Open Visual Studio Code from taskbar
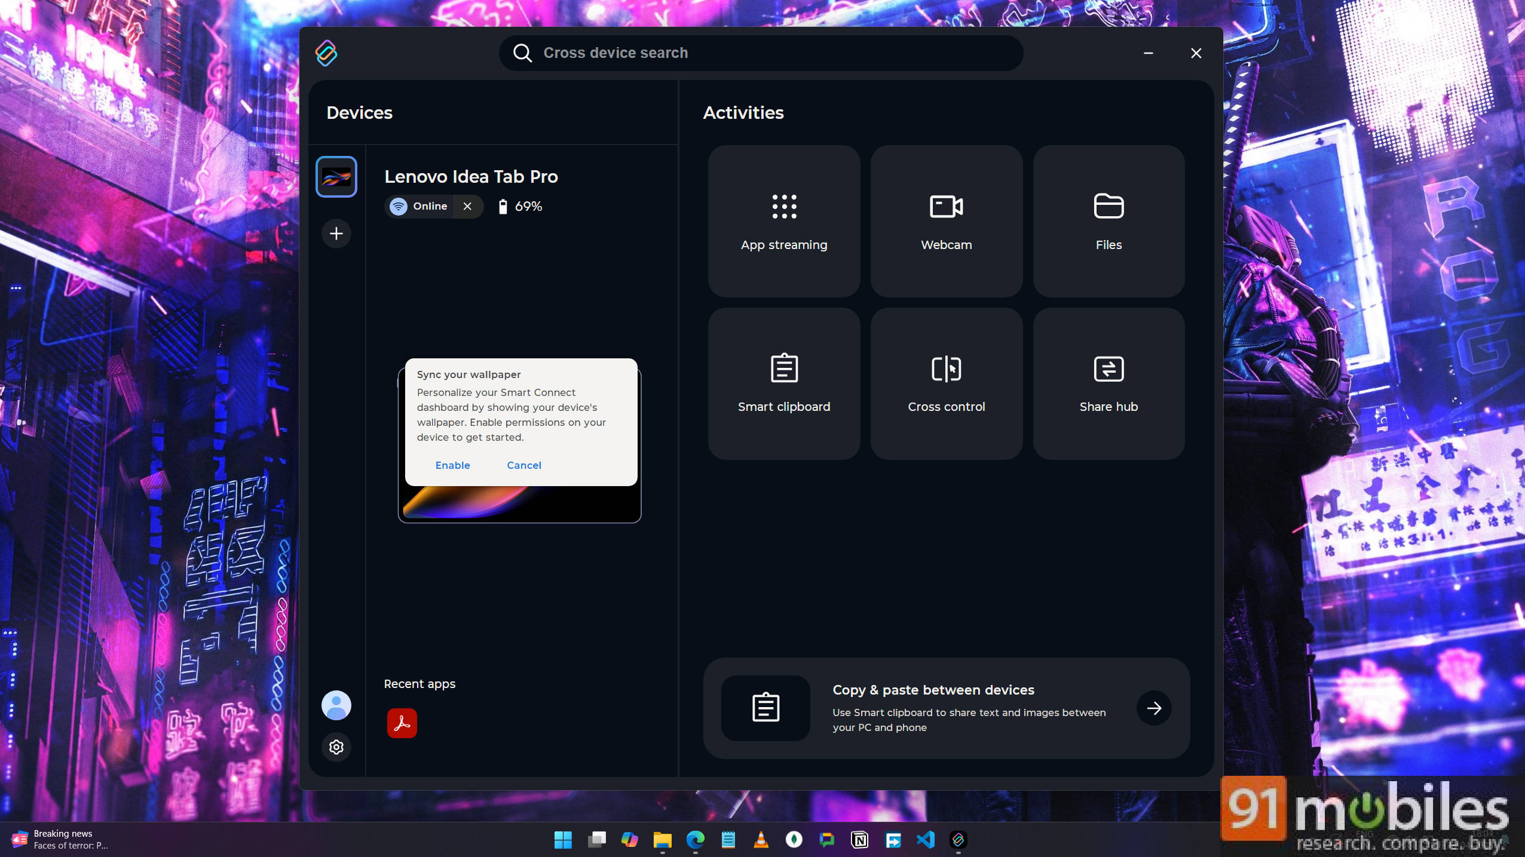Screen dimensions: 1525x857 click(x=926, y=840)
